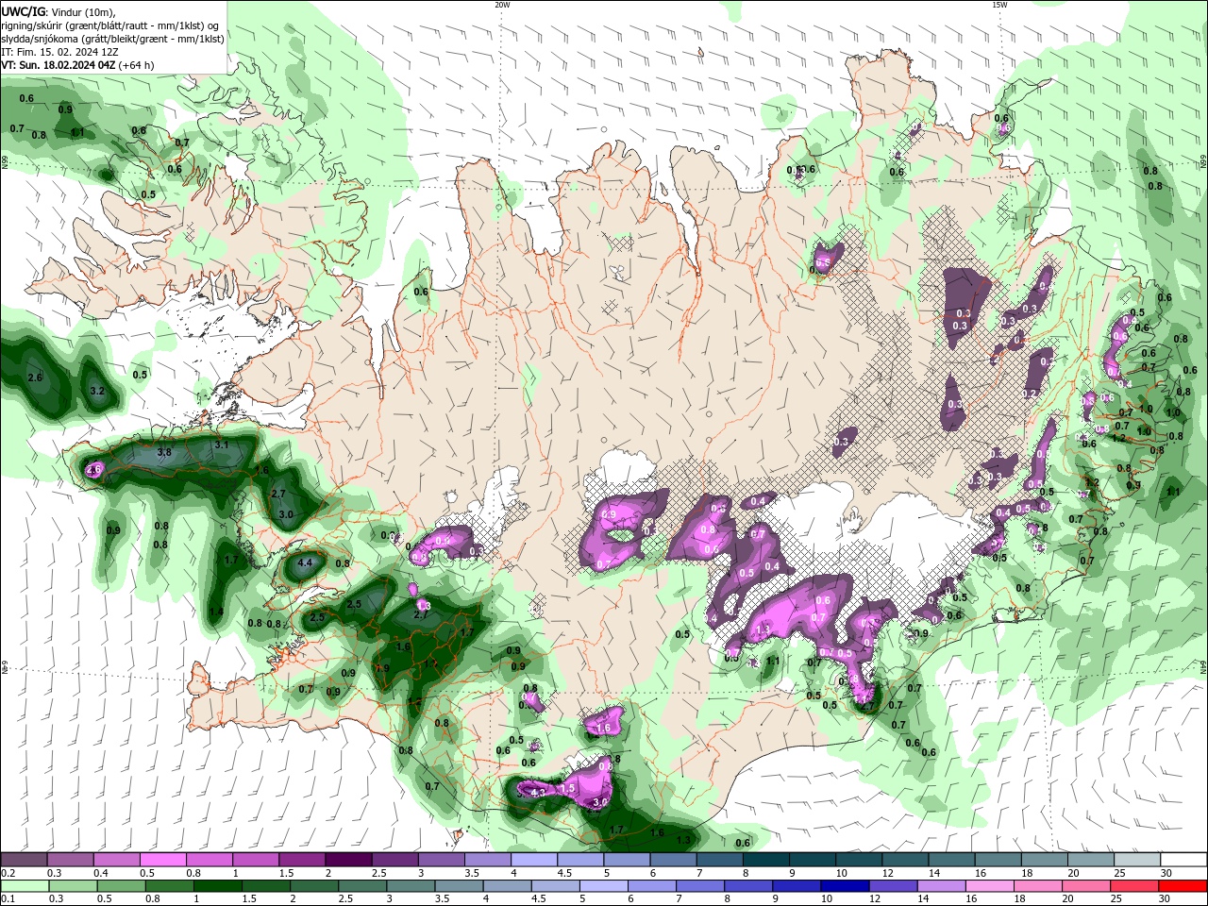The width and height of the screenshot is (1208, 906).
Task: Click the '20W' longitude label
Action: (502, 5)
